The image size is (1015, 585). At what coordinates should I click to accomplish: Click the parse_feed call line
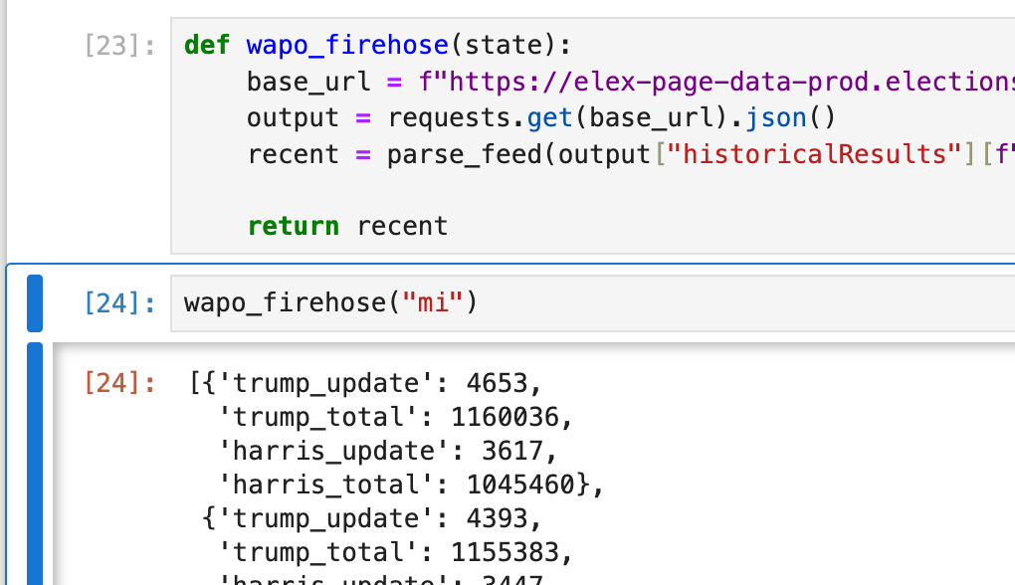point(468,154)
